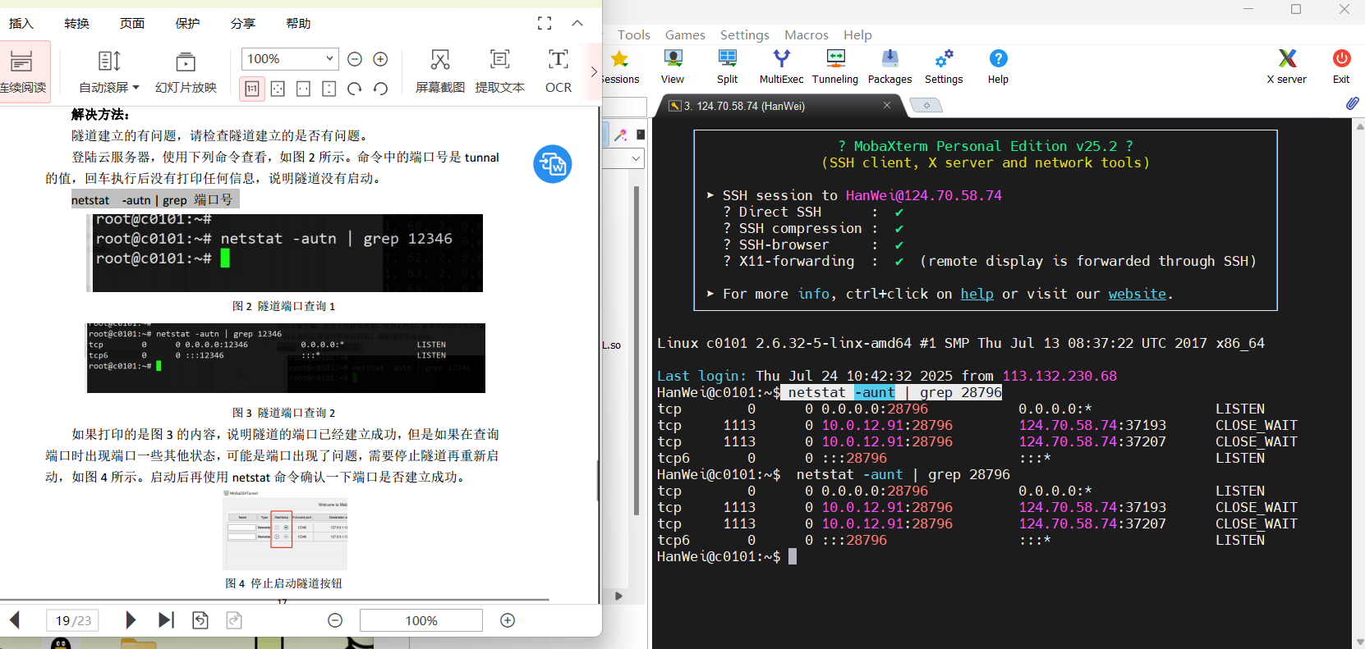Open MobaXterm Macros menu

coord(807,34)
